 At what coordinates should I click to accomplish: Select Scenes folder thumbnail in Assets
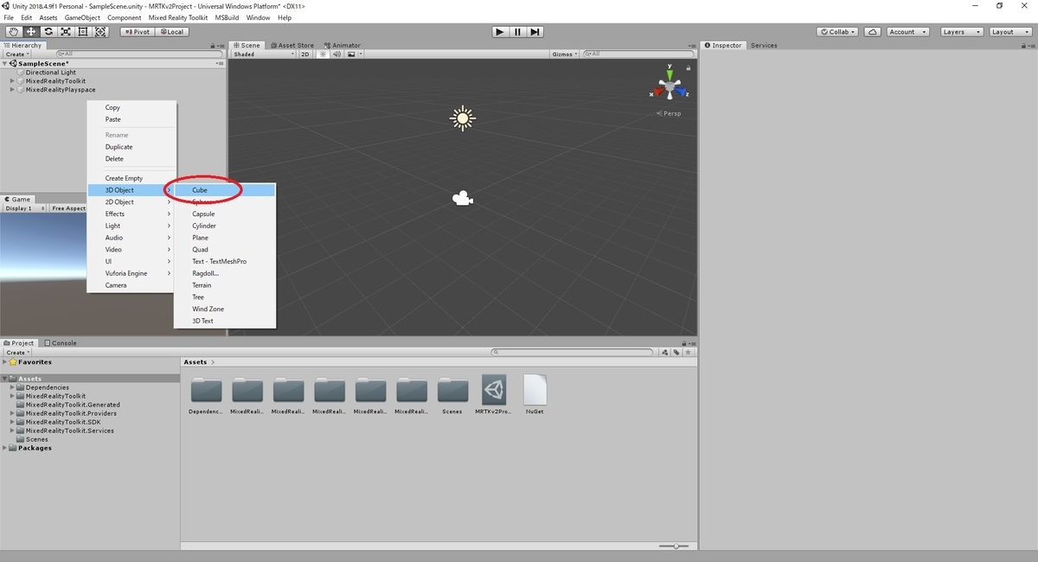452,396
